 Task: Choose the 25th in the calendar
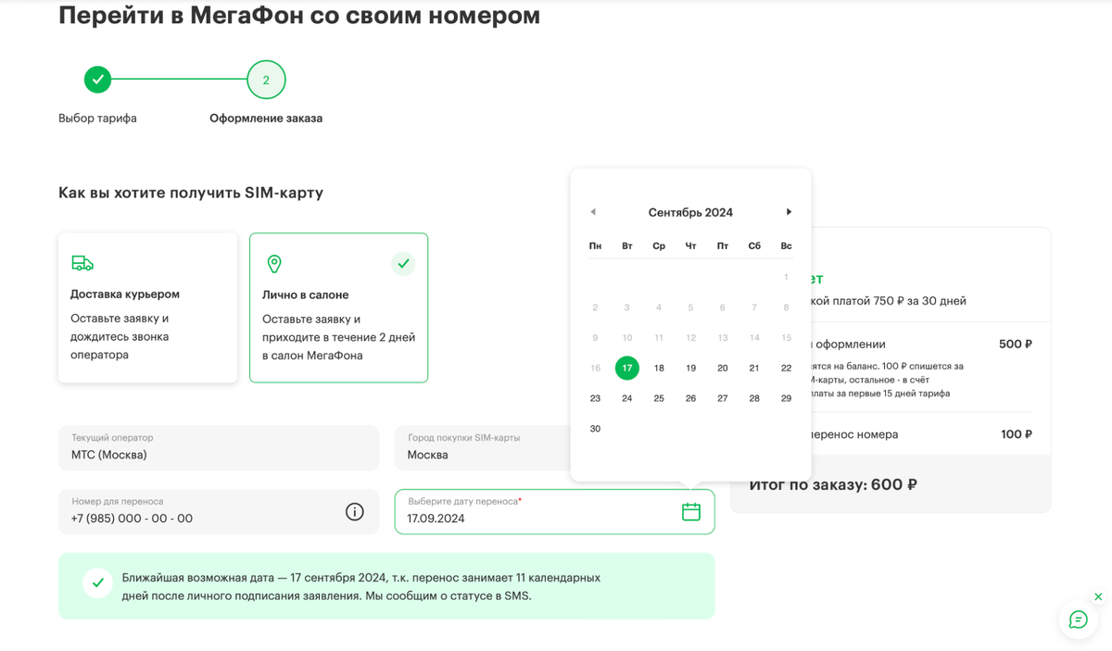tap(659, 398)
